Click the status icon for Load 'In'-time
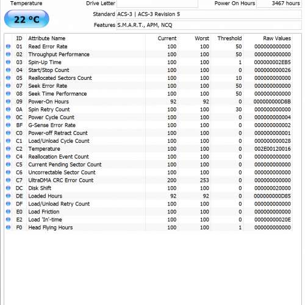Image resolution: width=305 pixels, height=305 pixels. tap(8, 220)
